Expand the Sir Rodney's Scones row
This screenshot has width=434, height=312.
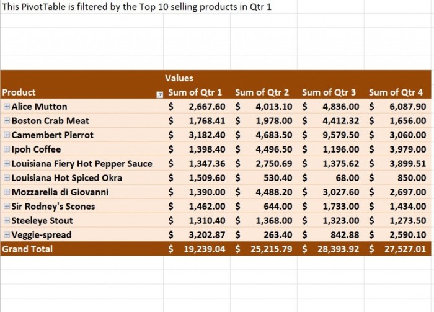(7, 207)
